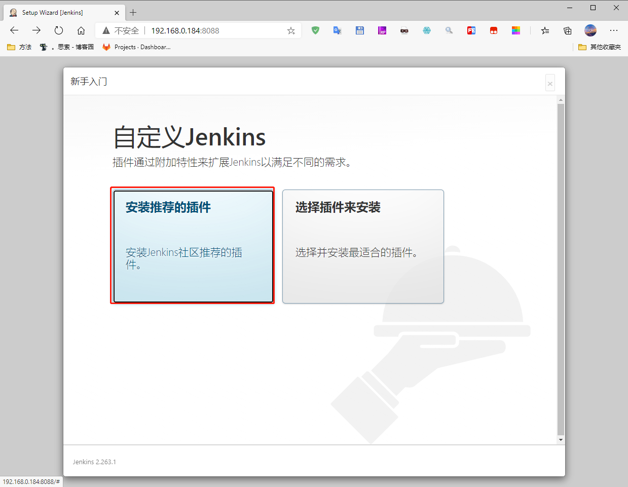Viewport: 628px width, 487px height.
Task: Open the green shield AdGuard extension
Action: [x=315, y=30]
